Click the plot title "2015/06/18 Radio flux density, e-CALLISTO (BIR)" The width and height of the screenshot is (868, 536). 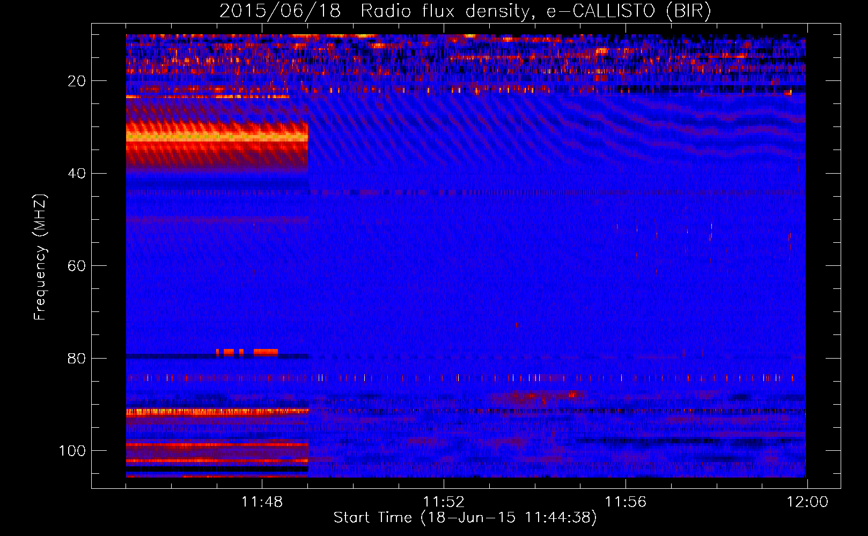pos(465,11)
